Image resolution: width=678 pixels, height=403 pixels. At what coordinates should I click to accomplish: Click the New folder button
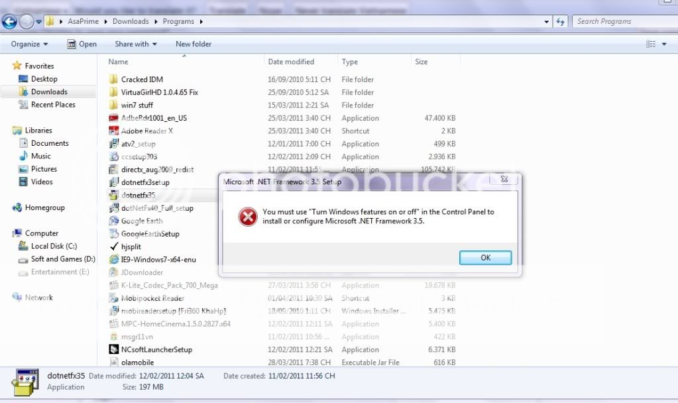point(194,44)
